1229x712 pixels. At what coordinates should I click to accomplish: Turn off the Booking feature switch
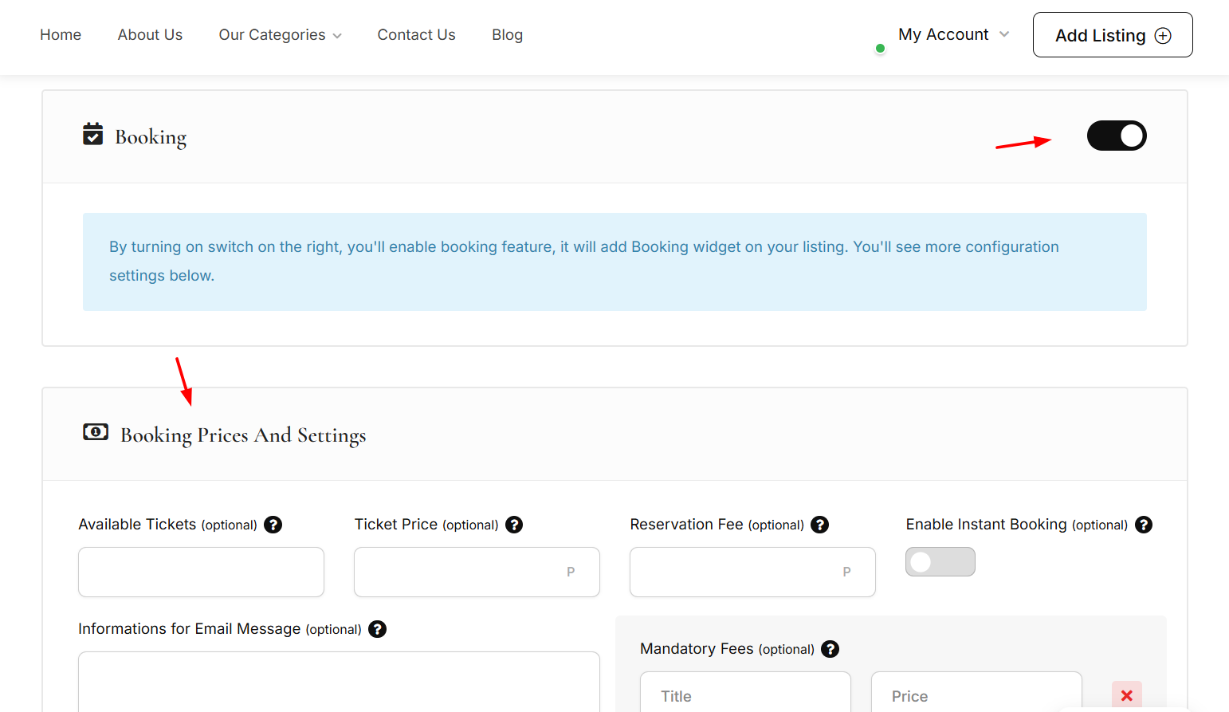point(1116,136)
